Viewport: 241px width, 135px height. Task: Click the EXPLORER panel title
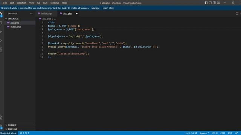coord(12,13)
